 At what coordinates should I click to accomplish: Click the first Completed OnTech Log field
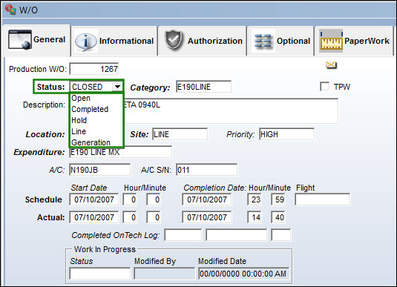[x=183, y=235]
